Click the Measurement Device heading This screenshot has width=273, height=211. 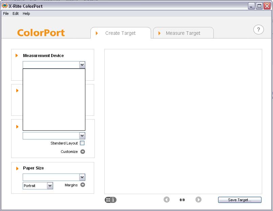pyautogui.click(x=43, y=55)
